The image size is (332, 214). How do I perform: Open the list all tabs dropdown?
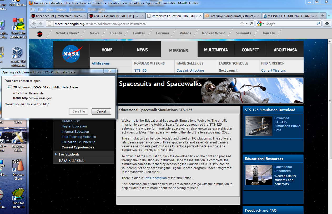329,15
